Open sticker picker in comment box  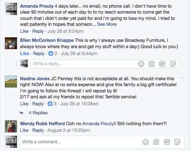tap(177, 142)
